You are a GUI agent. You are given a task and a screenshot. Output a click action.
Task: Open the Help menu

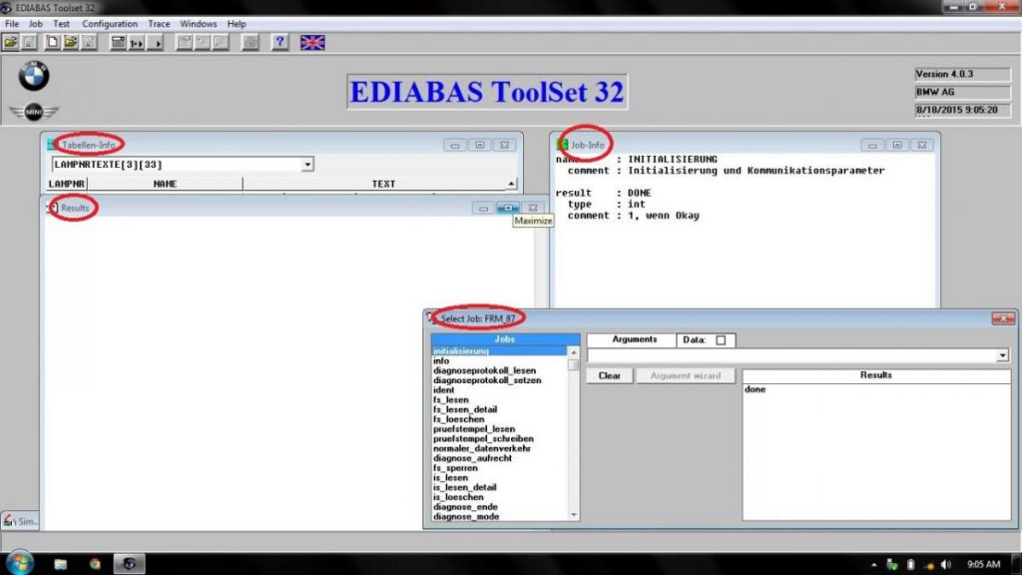click(x=236, y=24)
